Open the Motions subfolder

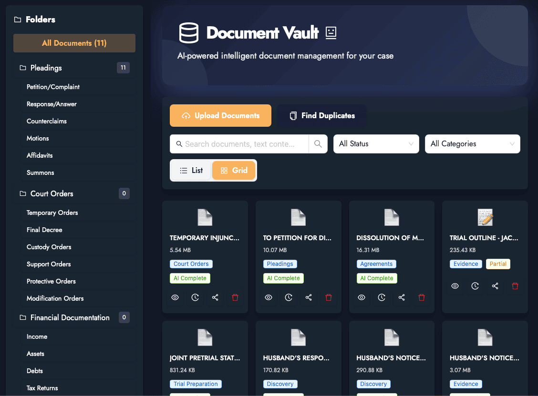click(x=38, y=138)
